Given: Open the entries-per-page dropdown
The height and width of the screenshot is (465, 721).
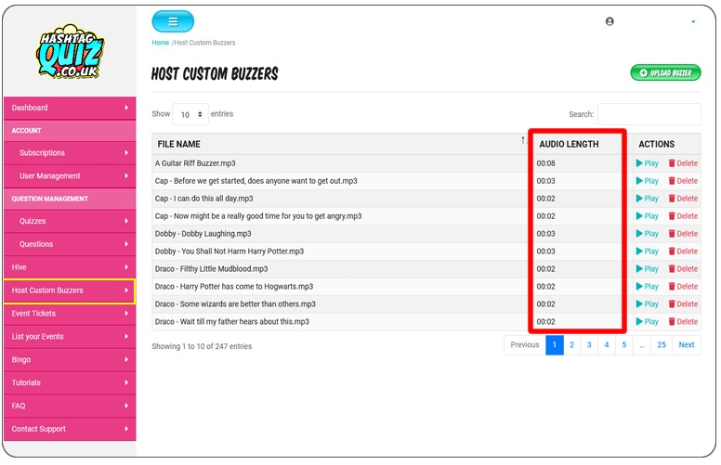Looking at the screenshot, I should tap(190, 114).
